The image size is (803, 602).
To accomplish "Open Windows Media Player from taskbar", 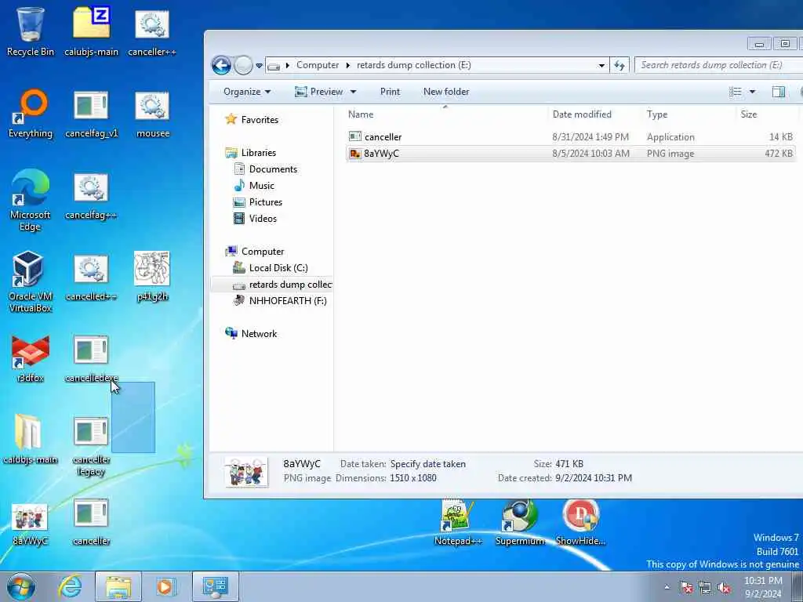I will pos(165,586).
